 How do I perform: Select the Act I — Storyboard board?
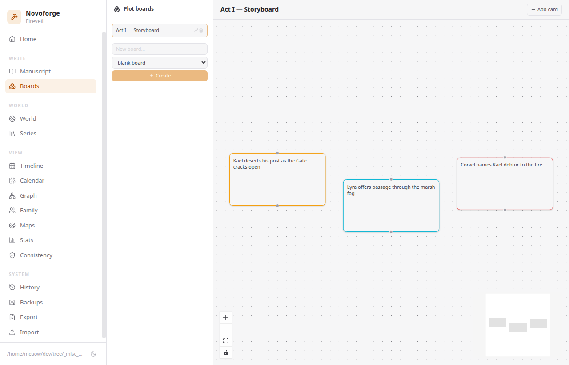click(160, 31)
